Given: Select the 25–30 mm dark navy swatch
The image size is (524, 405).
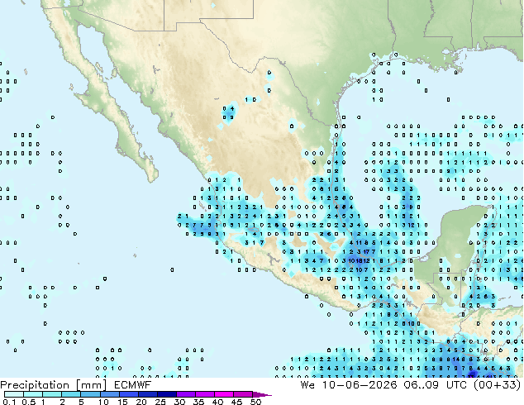Looking at the screenshot, I should click(x=166, y=394).
